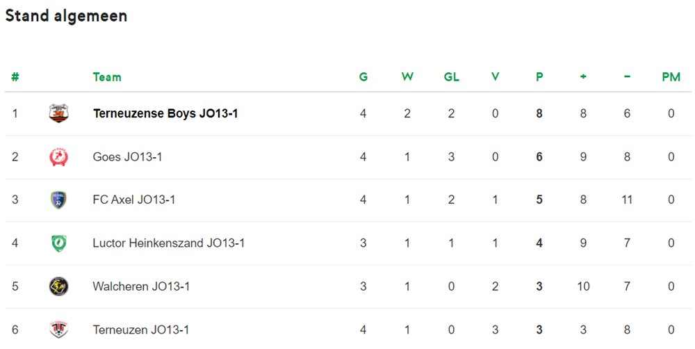This screenshot has width=695, height=349.
Task: Click the Stand algemeen heading
Action: point(66,16)
